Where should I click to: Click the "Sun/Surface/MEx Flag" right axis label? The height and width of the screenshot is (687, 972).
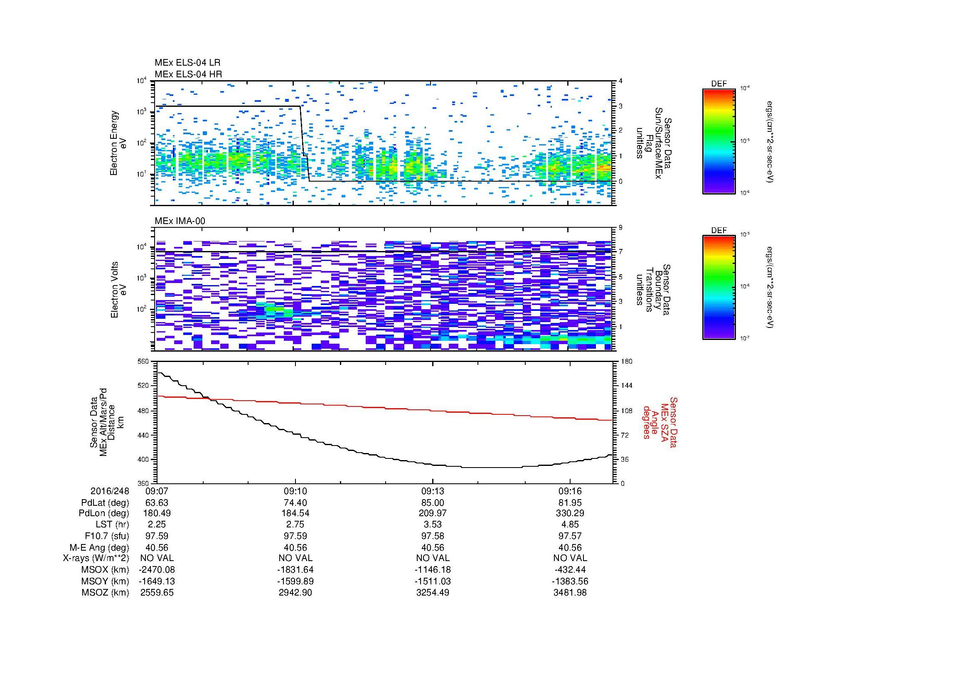tap(654, 143)
